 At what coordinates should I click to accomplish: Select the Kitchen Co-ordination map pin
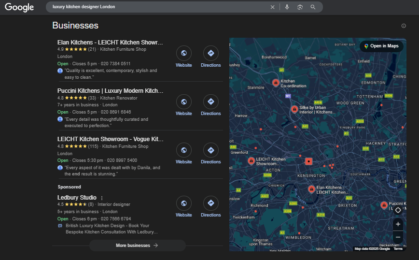pyautogui.click(x=275, y=83)
